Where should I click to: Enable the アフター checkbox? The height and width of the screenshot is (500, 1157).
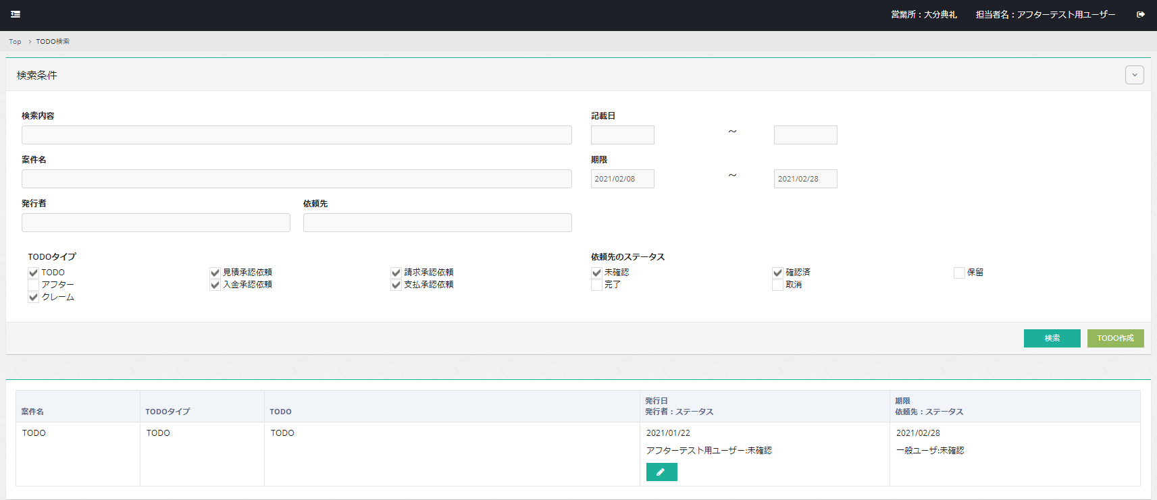pos(33,285)
